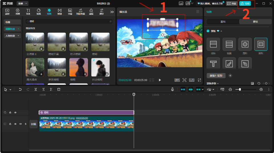
Task: Click the 封面 cover button on track
Action: pos(33,124)
